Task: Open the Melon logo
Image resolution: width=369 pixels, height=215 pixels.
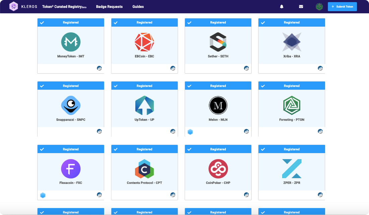Action: point(218,105)
